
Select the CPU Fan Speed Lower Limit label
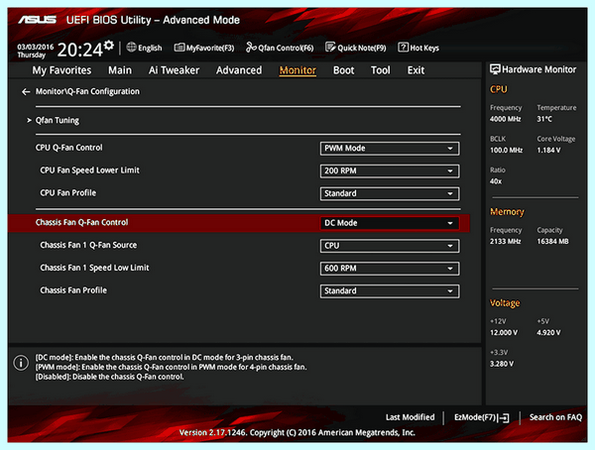(x=89, y=170)
